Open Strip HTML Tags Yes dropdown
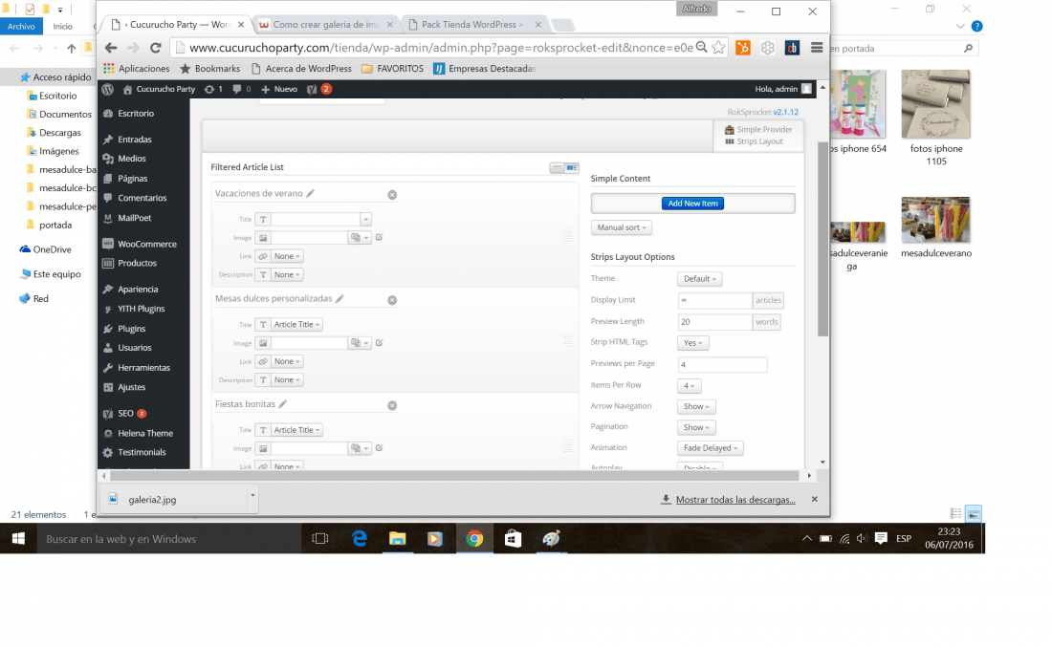This screenshot has height=647, width=1052. [x=693, y=342]
